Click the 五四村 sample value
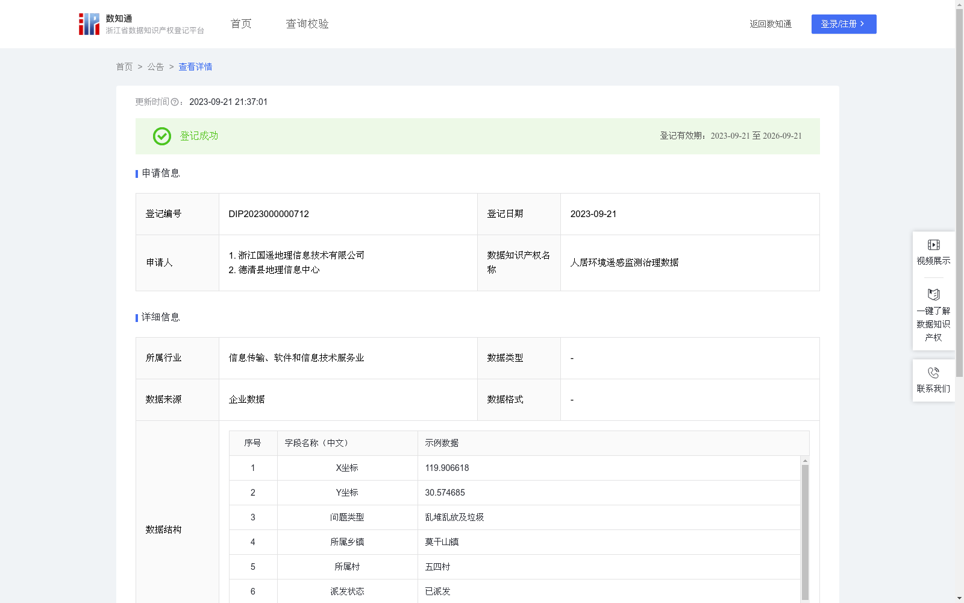The width and height of the screenshot is (964, 603). coord(437,567)
